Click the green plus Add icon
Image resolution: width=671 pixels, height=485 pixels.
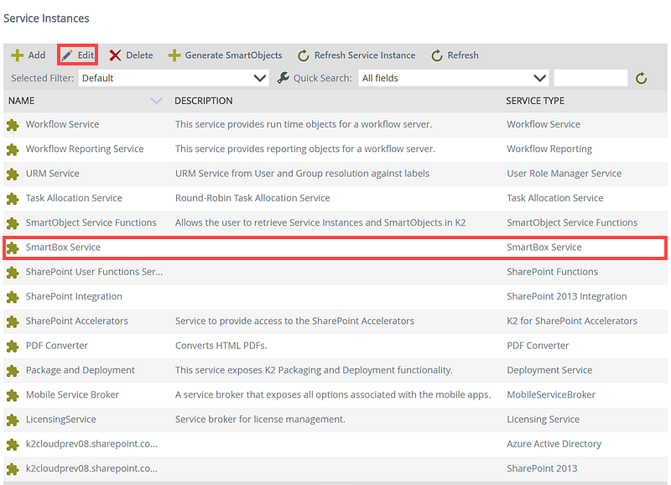(17, 55)
